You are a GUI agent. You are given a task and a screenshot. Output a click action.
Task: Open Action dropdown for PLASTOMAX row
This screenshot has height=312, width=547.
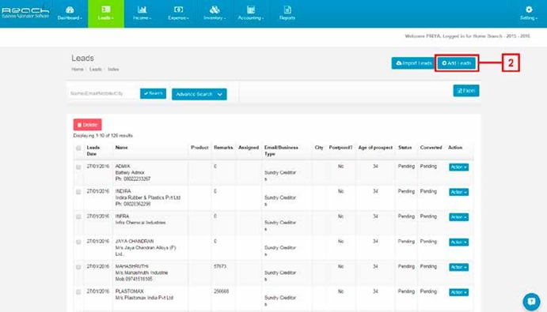458,292
